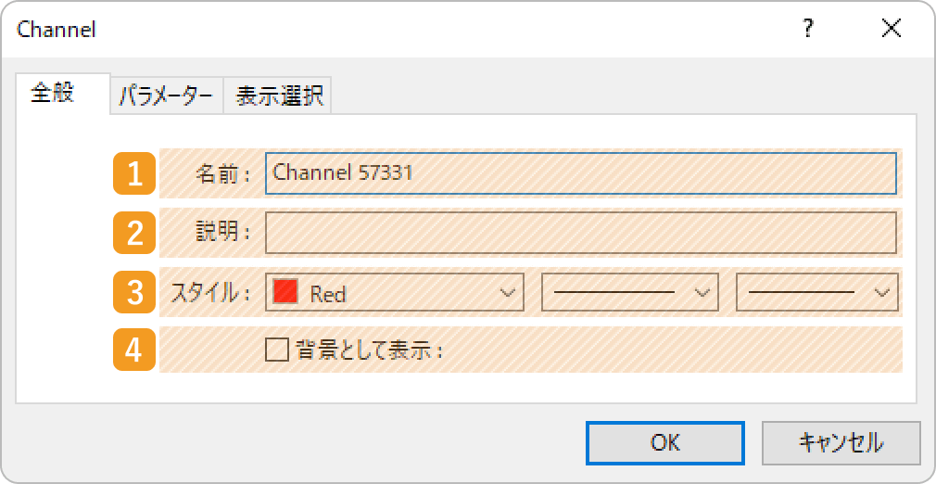This screenshot has height=484, width=936.
Task: Expand the line width dropdown
Action: point(817,292)
